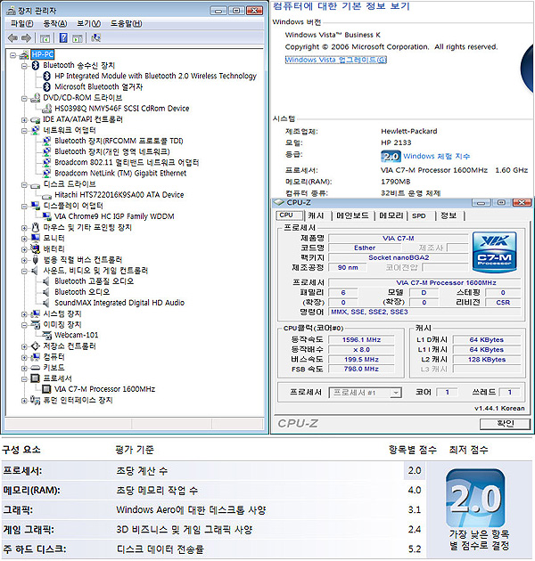The image size is (535, 561).
Task: Open the 동작(A) menu
Action: 54,24
